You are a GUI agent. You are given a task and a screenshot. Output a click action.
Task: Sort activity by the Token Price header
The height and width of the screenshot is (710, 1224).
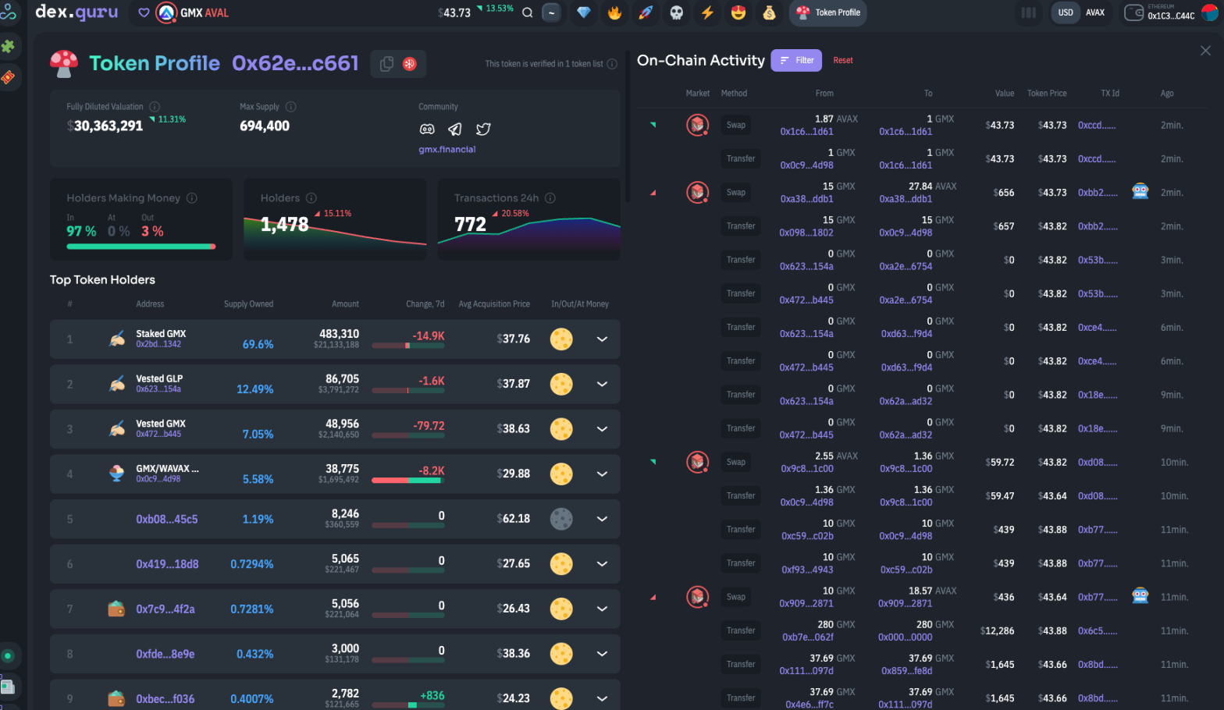1047,94
